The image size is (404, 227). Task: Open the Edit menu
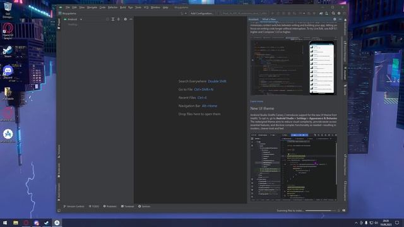74,8
